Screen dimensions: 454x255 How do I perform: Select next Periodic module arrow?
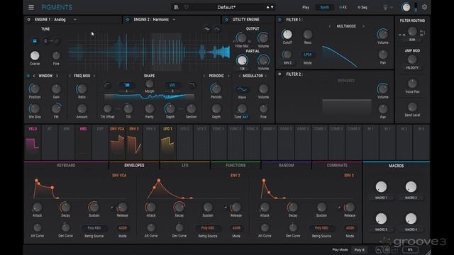click(228, 76)
